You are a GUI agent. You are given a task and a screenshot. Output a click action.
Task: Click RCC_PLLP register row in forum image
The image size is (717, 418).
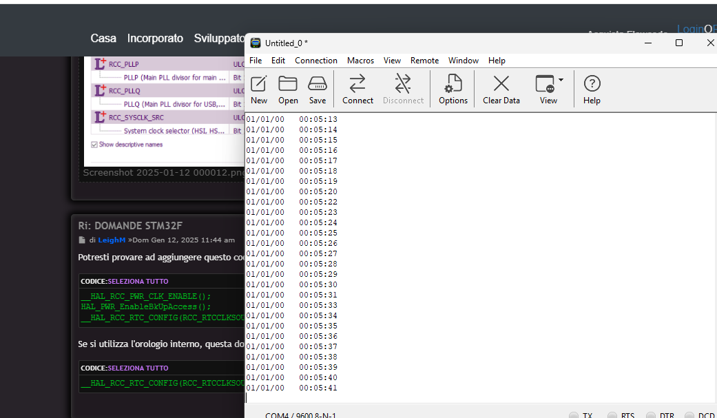pyautogui.click(x=168, y=64)
